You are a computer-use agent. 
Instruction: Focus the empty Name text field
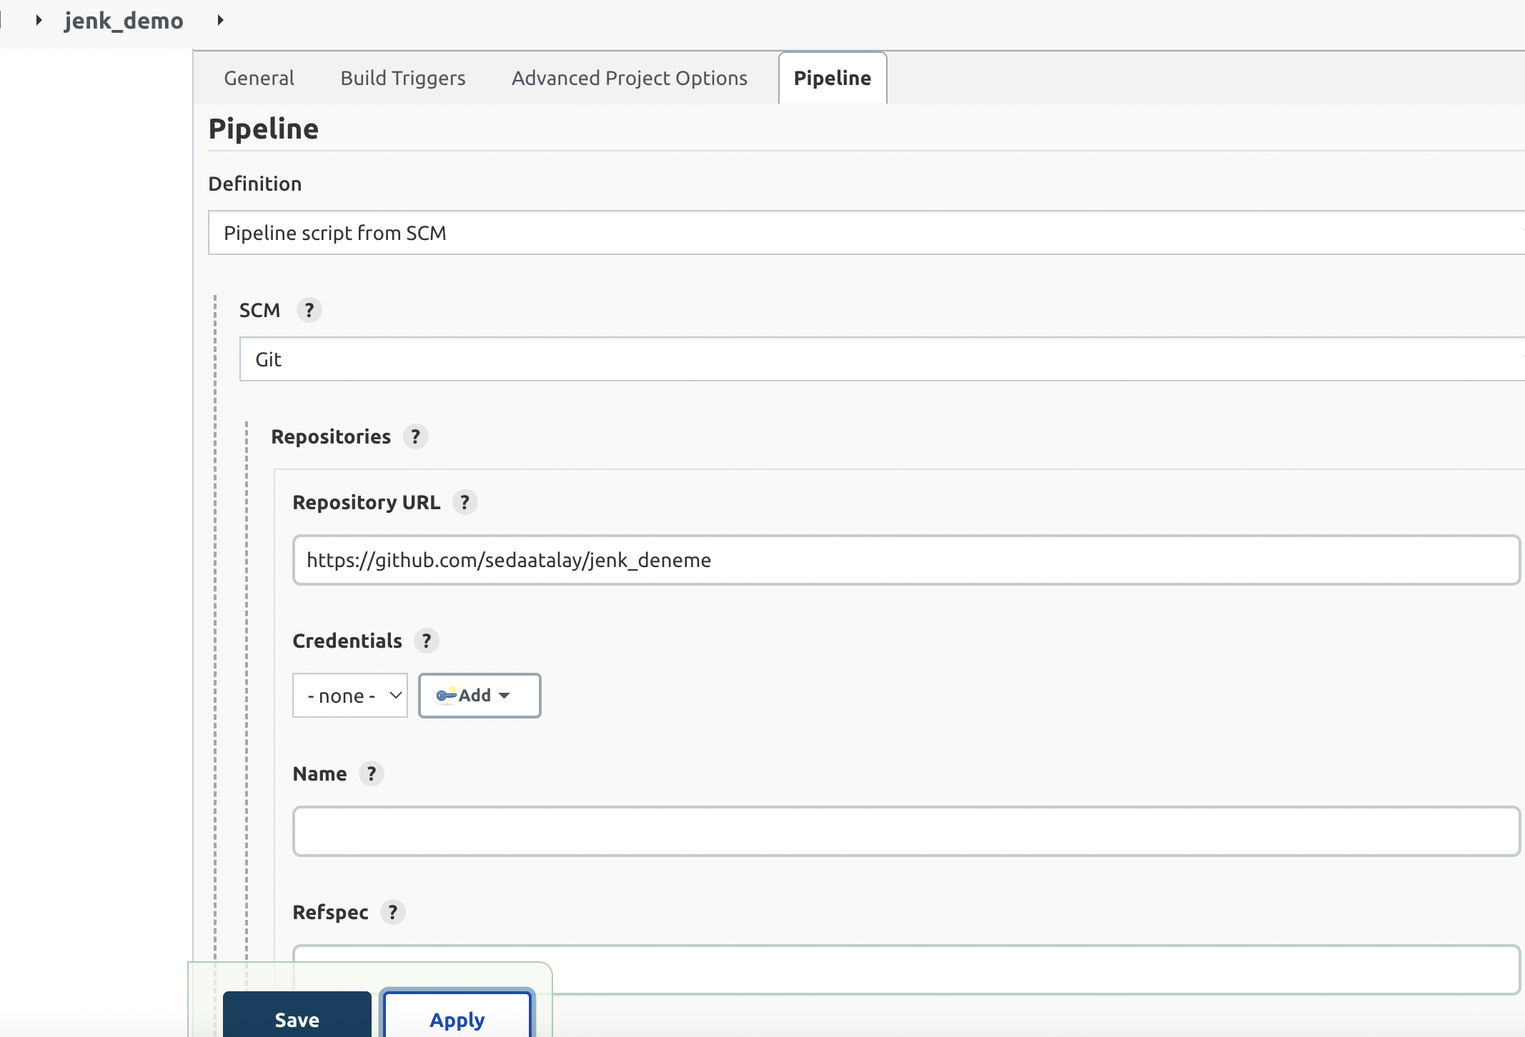pos(715,831)
